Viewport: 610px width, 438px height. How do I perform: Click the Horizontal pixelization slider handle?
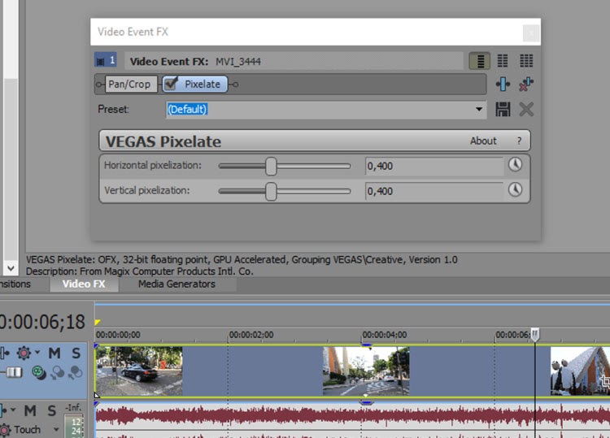point(271,167)
